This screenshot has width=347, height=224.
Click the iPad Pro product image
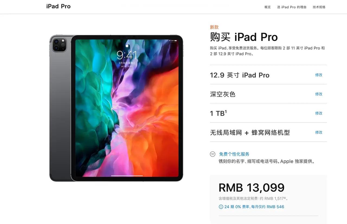[x=116, y=108]
